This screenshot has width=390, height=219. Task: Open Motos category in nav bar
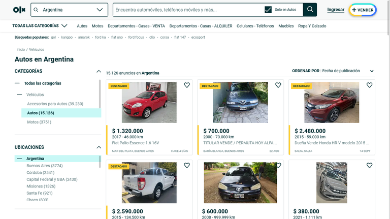[x=97, y=26]
